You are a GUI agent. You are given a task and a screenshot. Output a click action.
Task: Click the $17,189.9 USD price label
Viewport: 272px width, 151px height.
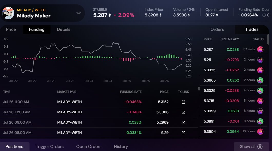[100, 9]
